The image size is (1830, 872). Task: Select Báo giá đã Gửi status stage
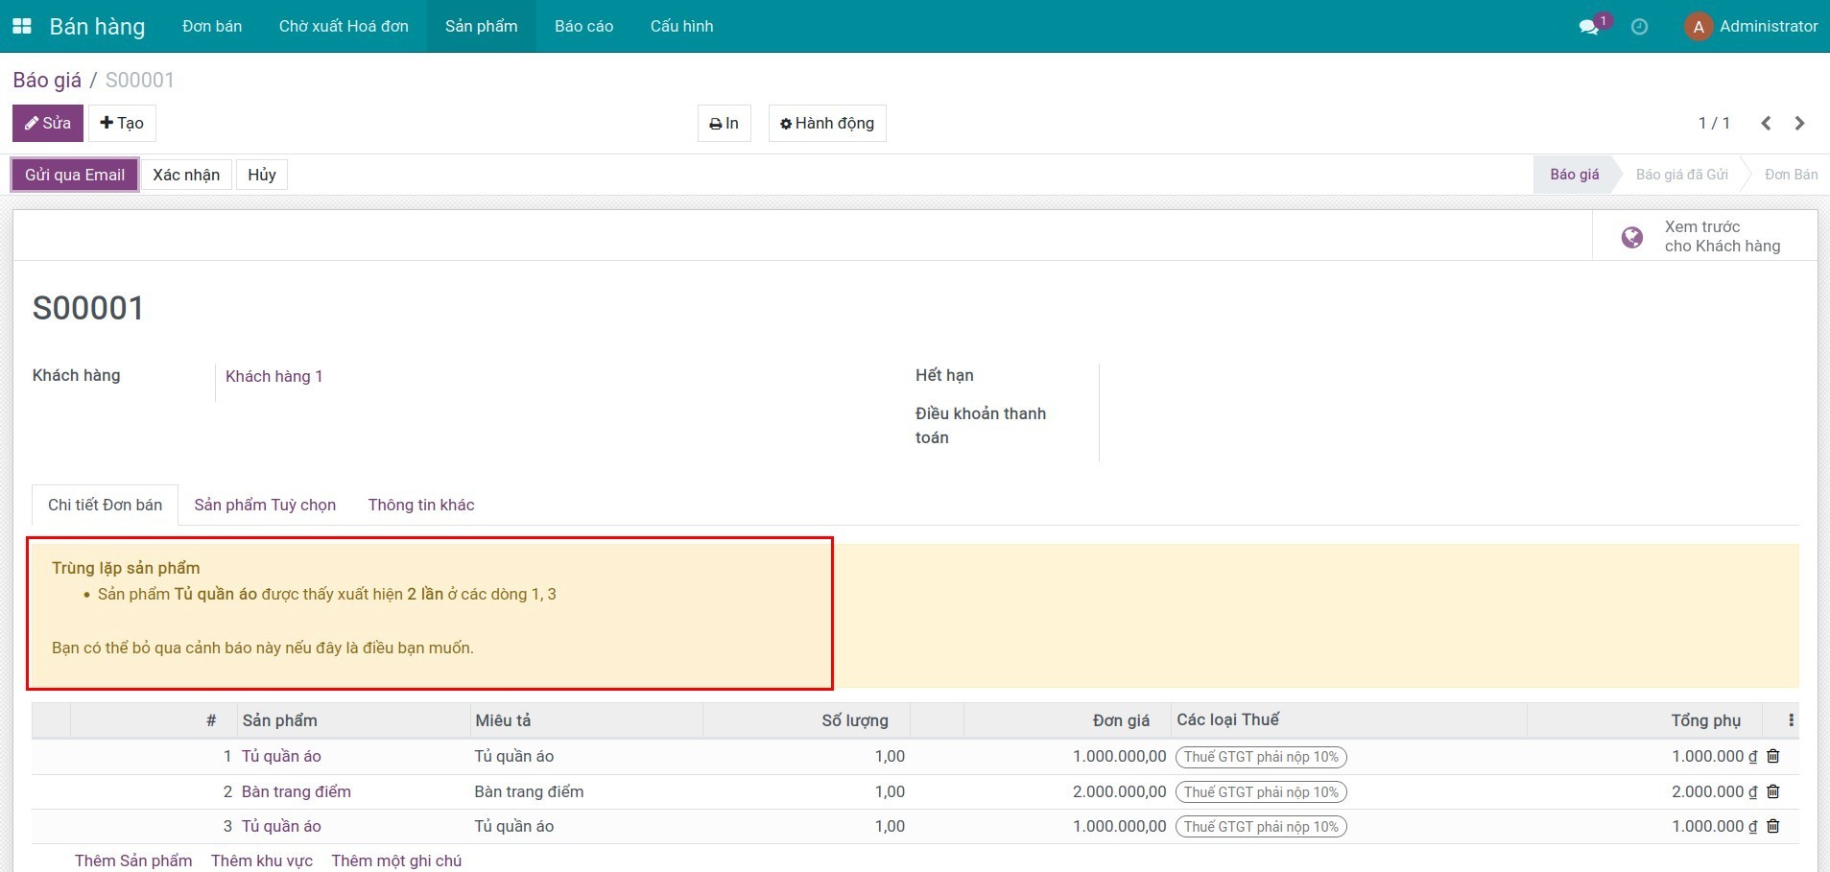pyautogui.click(x=1681, y=175)
